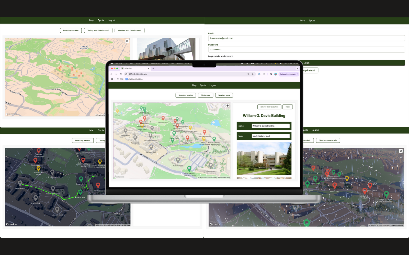This screenshot has height=255, width=409.
Task: Click geolocate icon on snowy night map
Action: click(401, 151)
